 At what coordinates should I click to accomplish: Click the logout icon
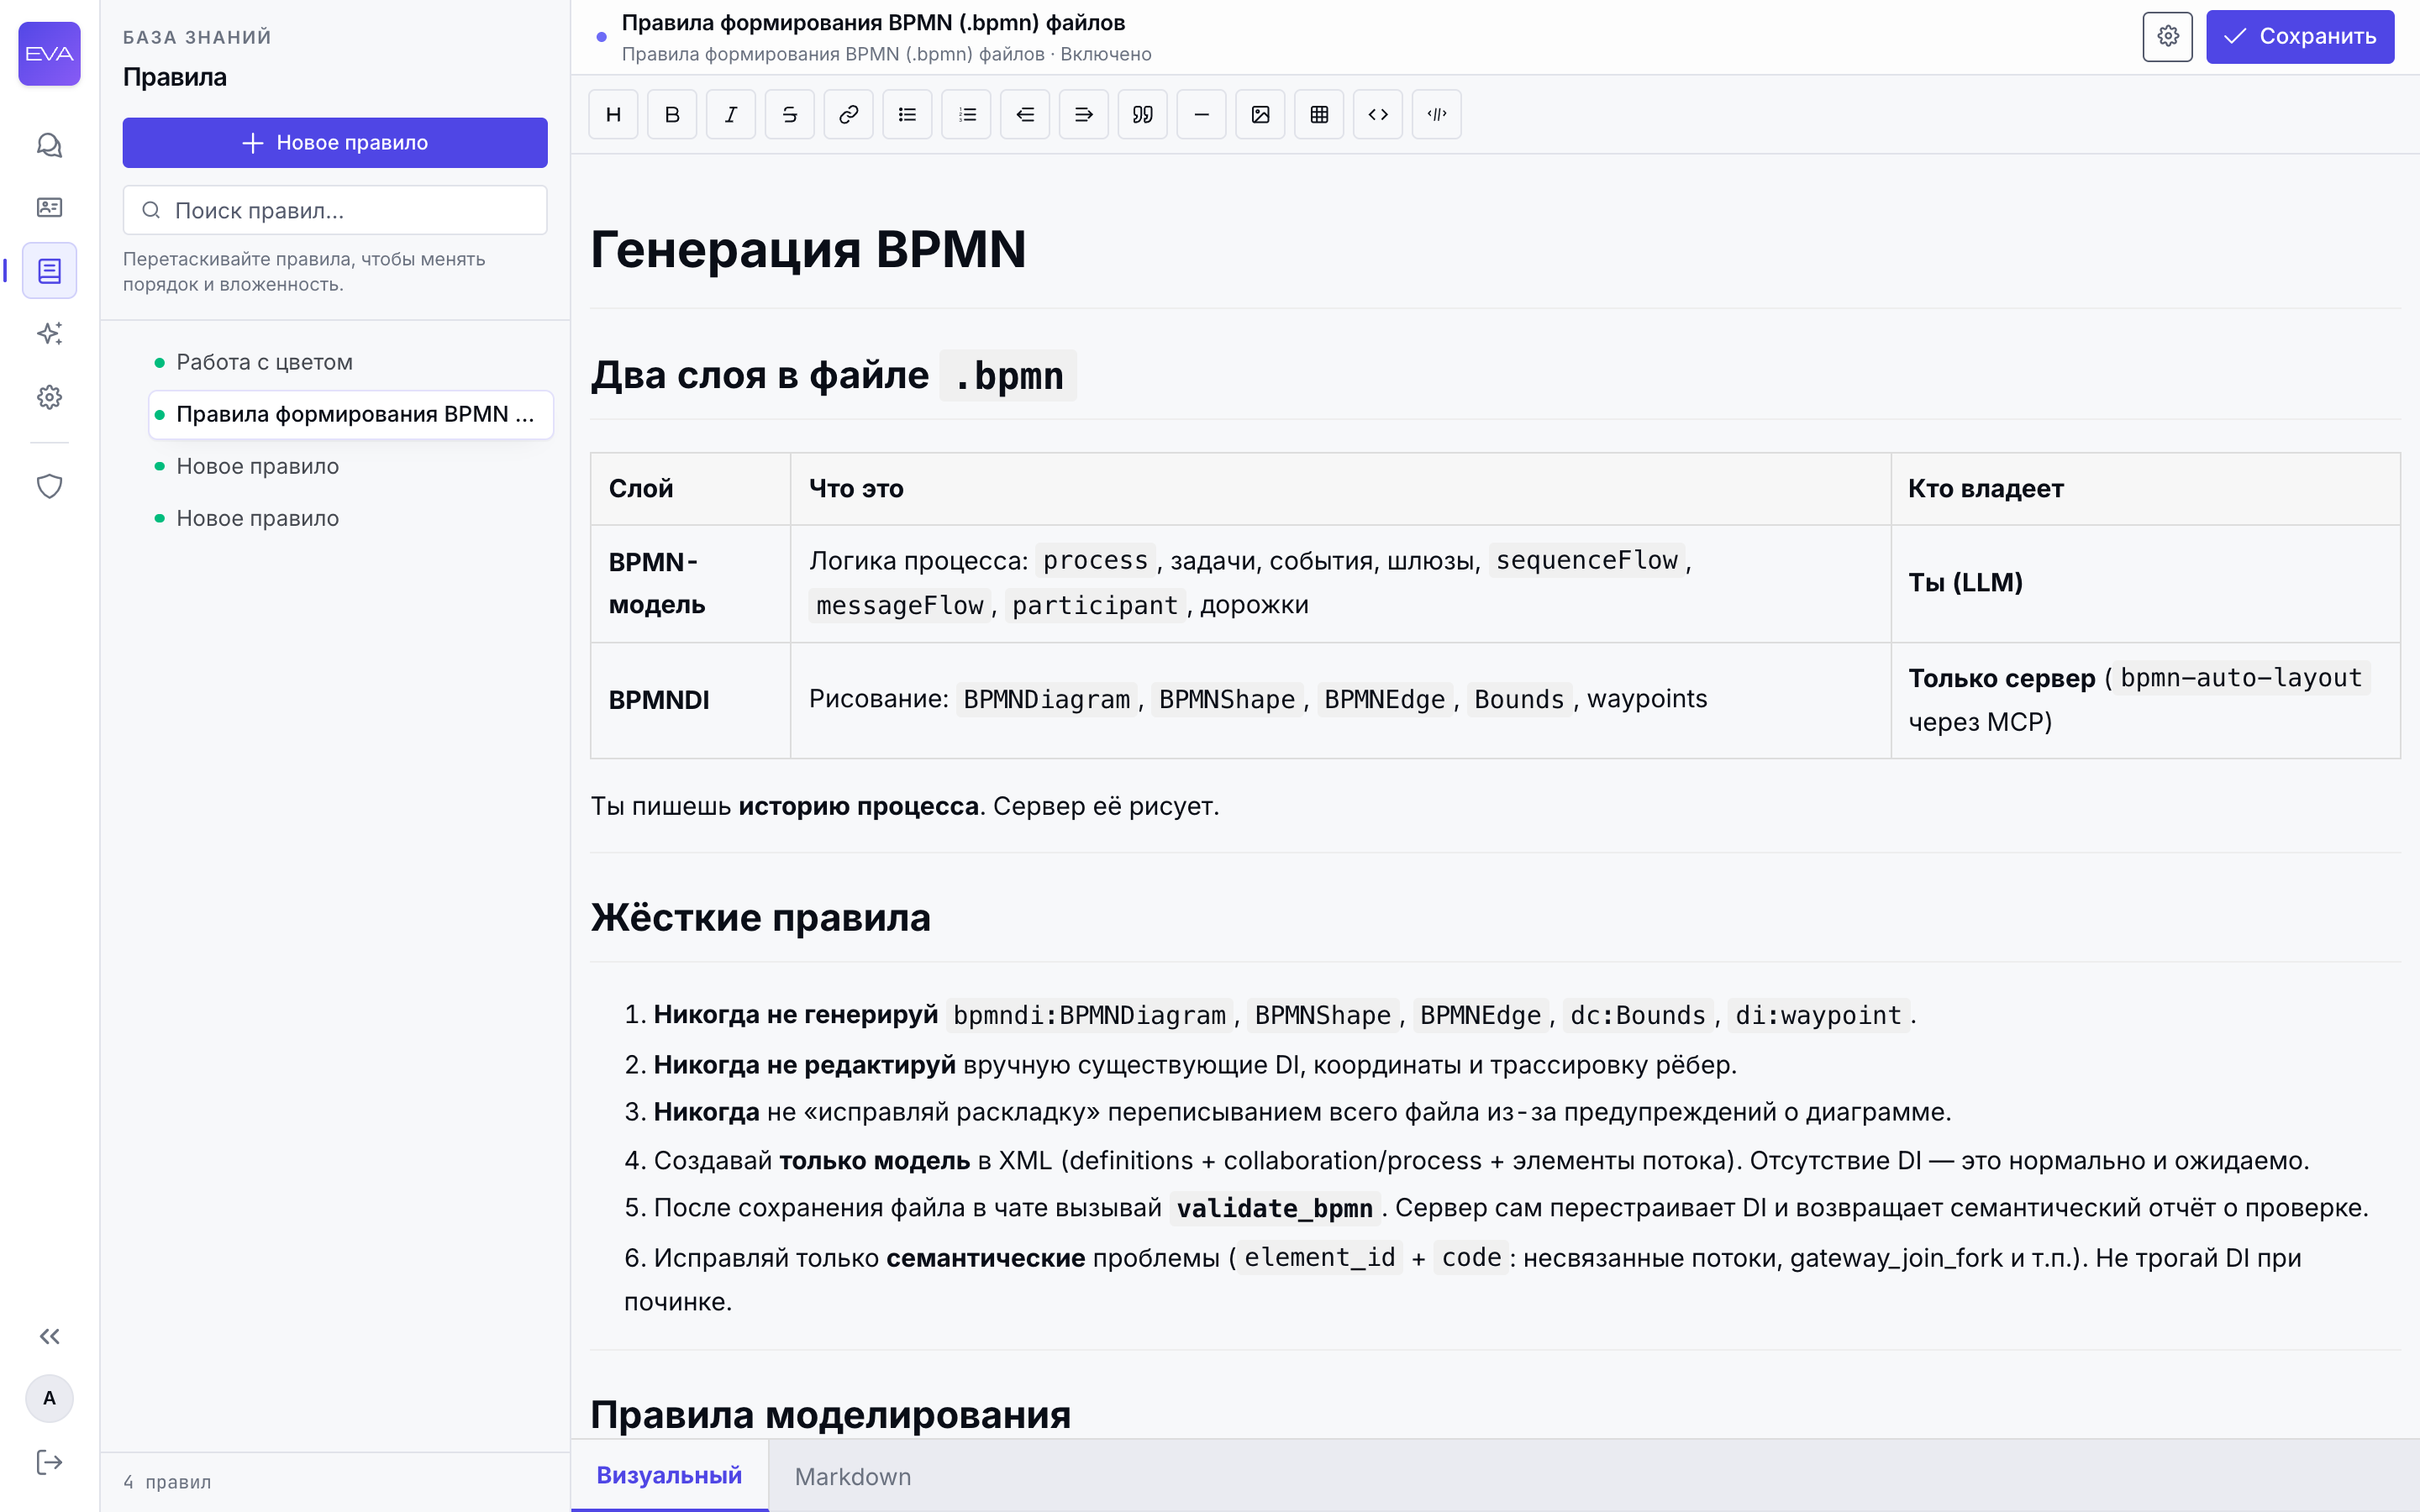tap(49, 1462)
